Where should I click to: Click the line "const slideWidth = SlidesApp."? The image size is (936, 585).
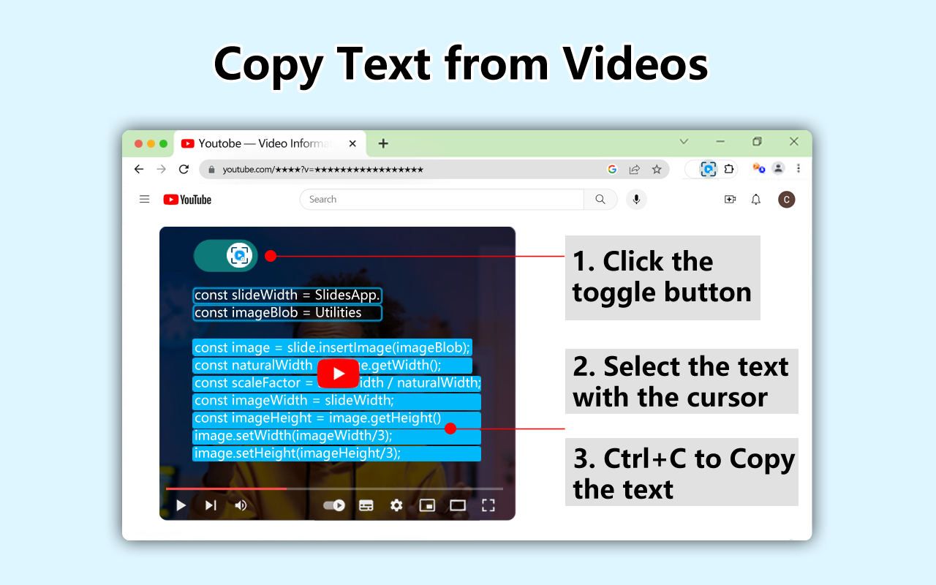[x=287, y=295]
